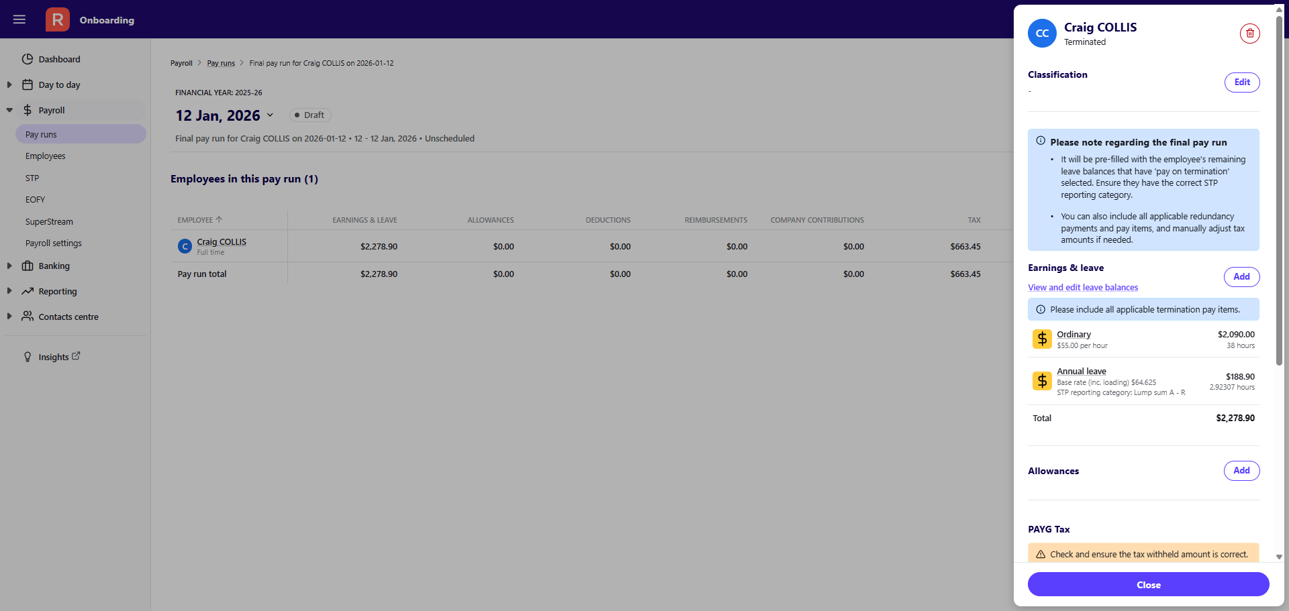Click the Allowances column header

[x=491, y=220]
